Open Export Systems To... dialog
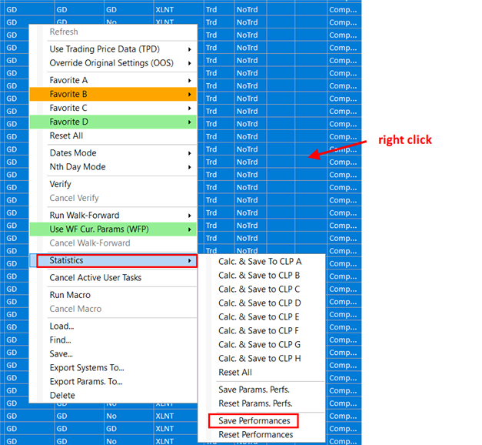Screen dimensions: 482x445 (86, 368)
